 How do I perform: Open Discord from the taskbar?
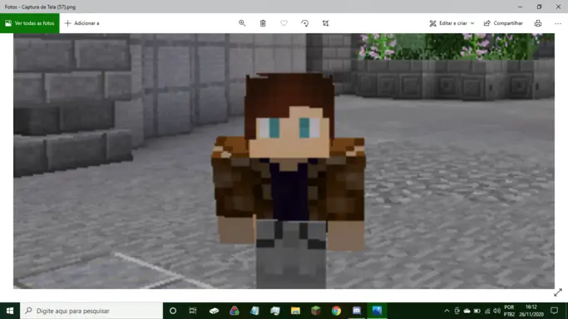(357, 311)
